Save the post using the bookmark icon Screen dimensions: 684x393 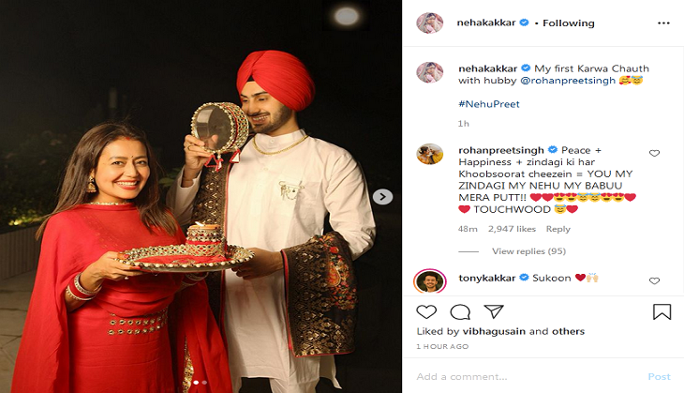coord(662,311)
